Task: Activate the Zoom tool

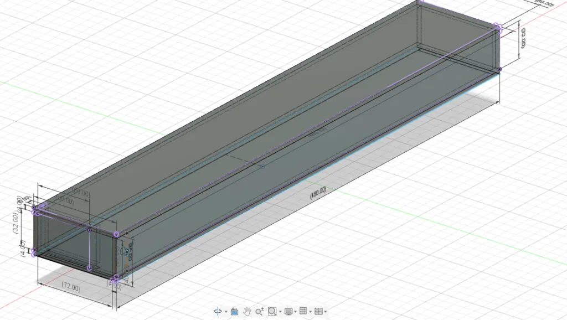Action: pyautogui.click(x=259, y=311)
